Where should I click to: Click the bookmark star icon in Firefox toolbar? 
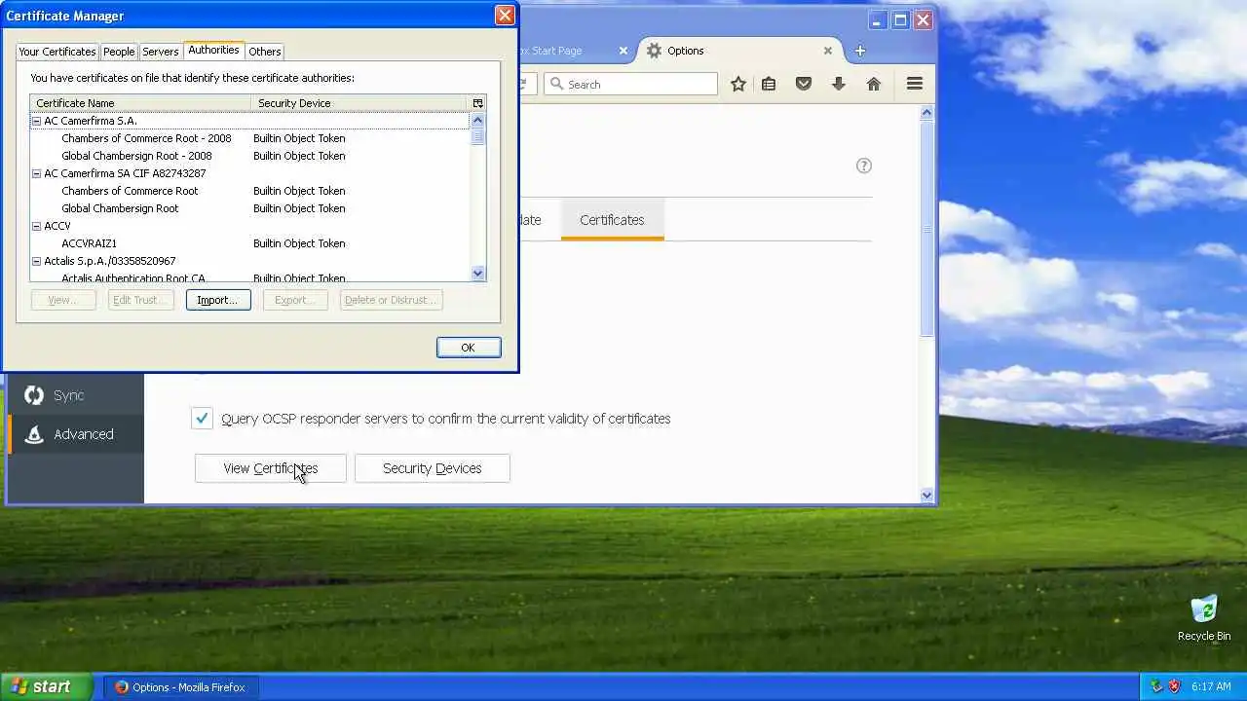click(x=738, y=84)
